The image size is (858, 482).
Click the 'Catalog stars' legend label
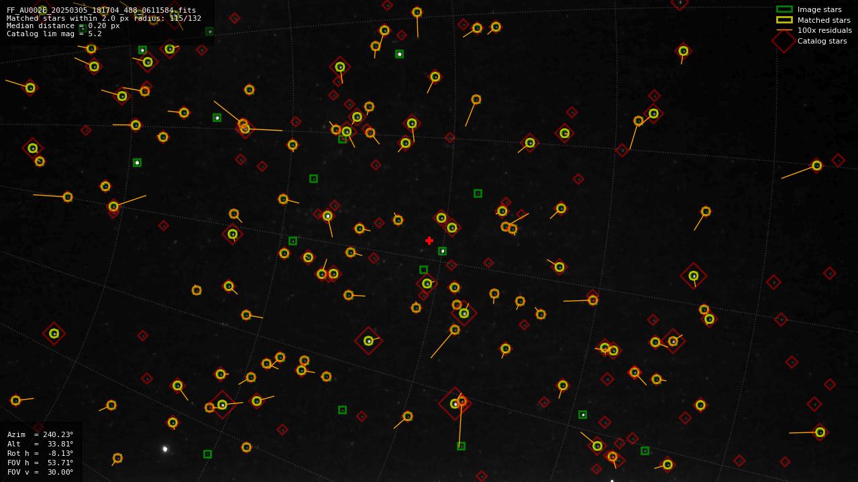coord(822,41)
